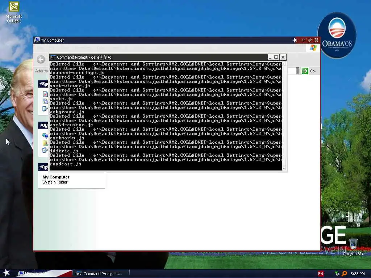
Task: Click the Windows flag logo in My Computer
Action: (x=313, y=48)
